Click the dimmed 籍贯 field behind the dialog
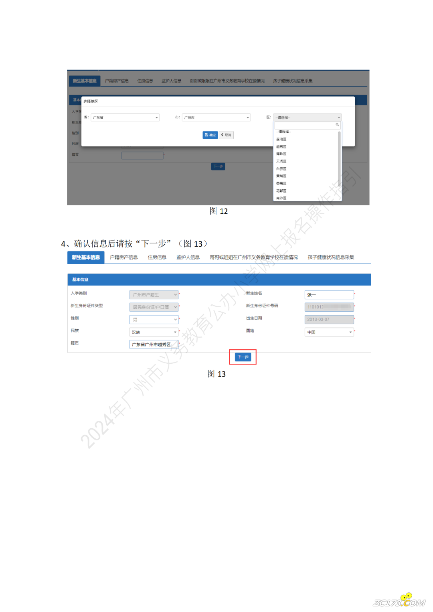 pos(142,156)
